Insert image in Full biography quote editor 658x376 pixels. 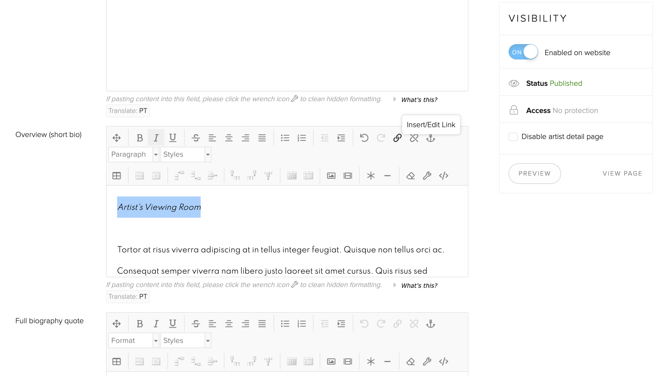[x=331, y=361]
